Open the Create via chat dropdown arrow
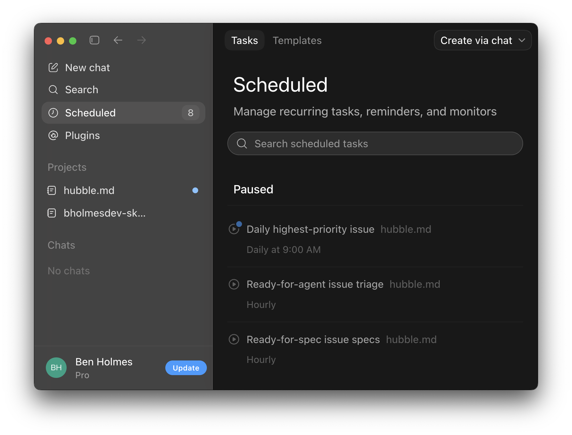The width and height of the screenshot is (572, 435). coord(522,40)
